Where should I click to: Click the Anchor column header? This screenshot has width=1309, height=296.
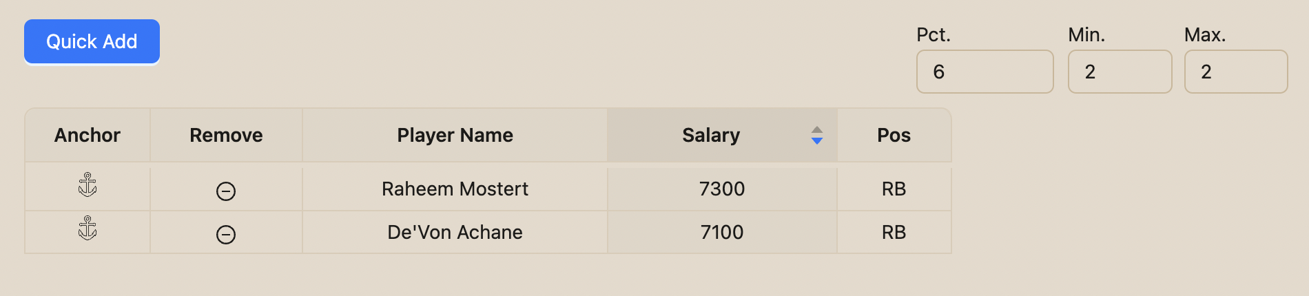87,135
